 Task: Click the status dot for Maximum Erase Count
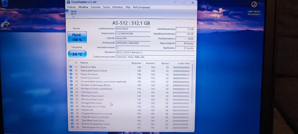pos(71,96)
